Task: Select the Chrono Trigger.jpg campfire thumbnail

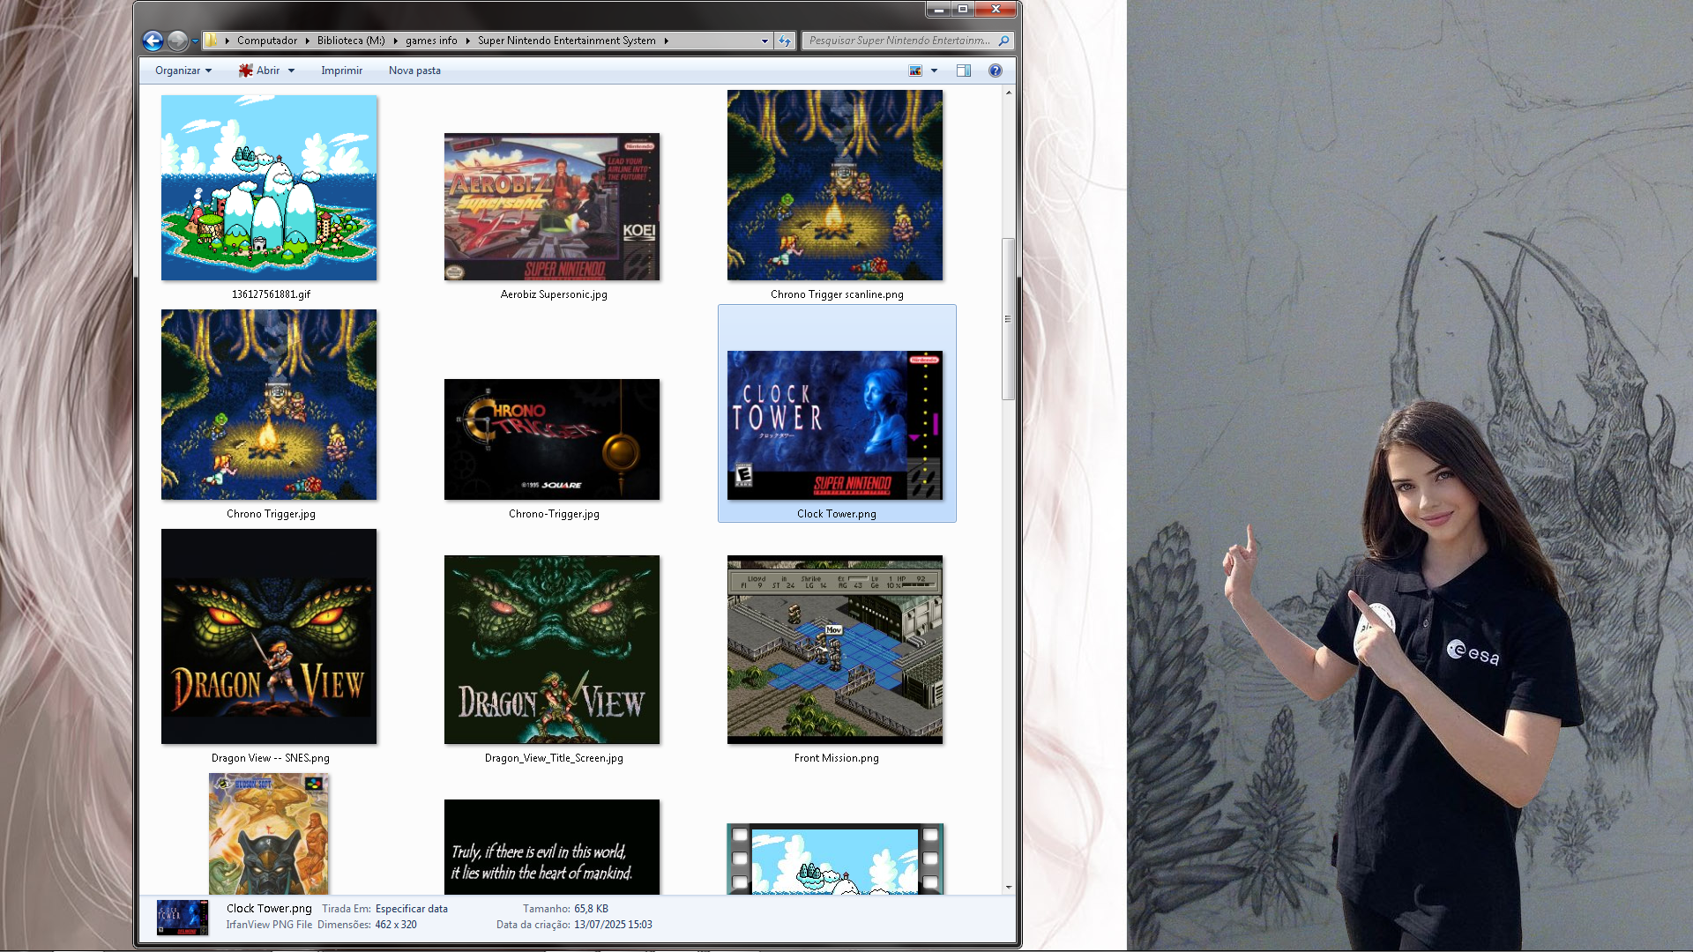Action: (269, 405)
